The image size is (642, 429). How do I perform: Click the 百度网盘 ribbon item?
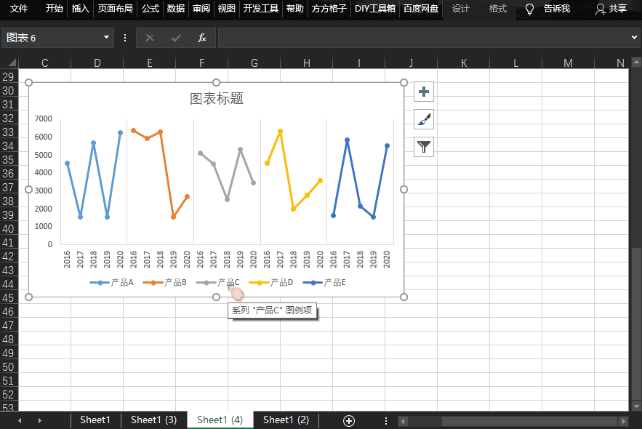click(420, 9)
